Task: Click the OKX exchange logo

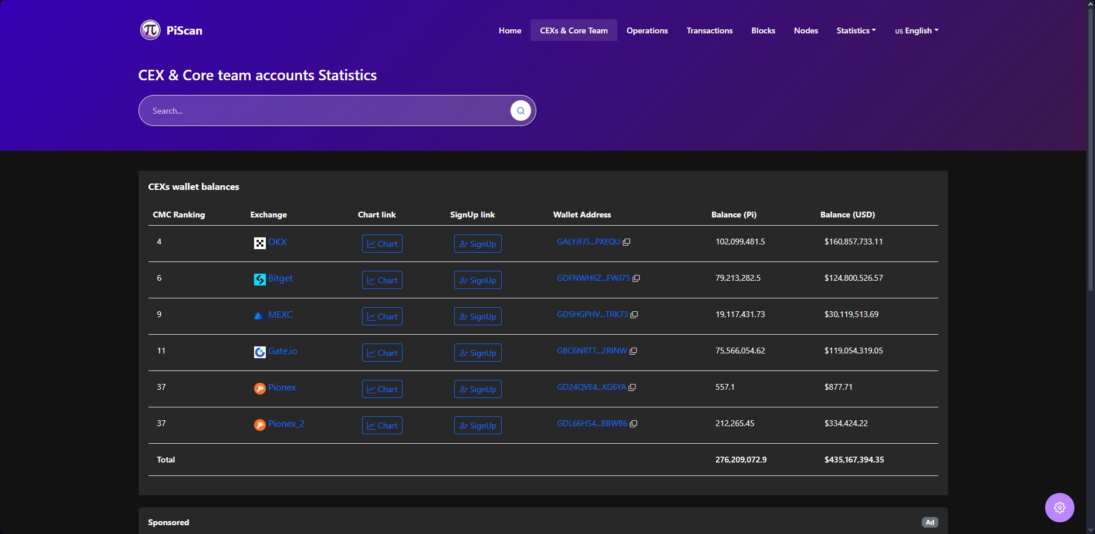Action: tap(259, 243)
